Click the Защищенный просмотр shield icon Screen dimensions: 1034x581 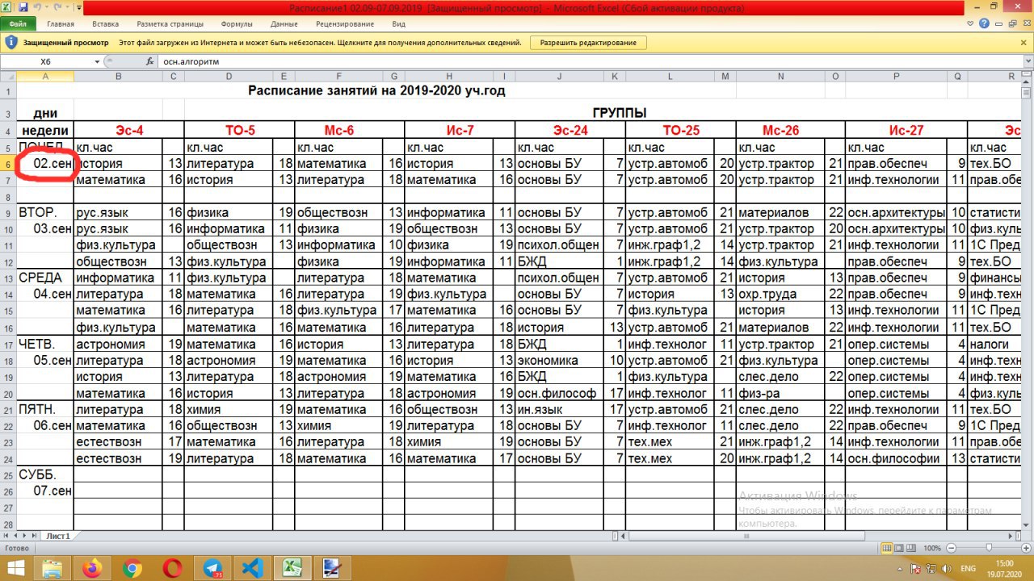[x=11, y=42]
